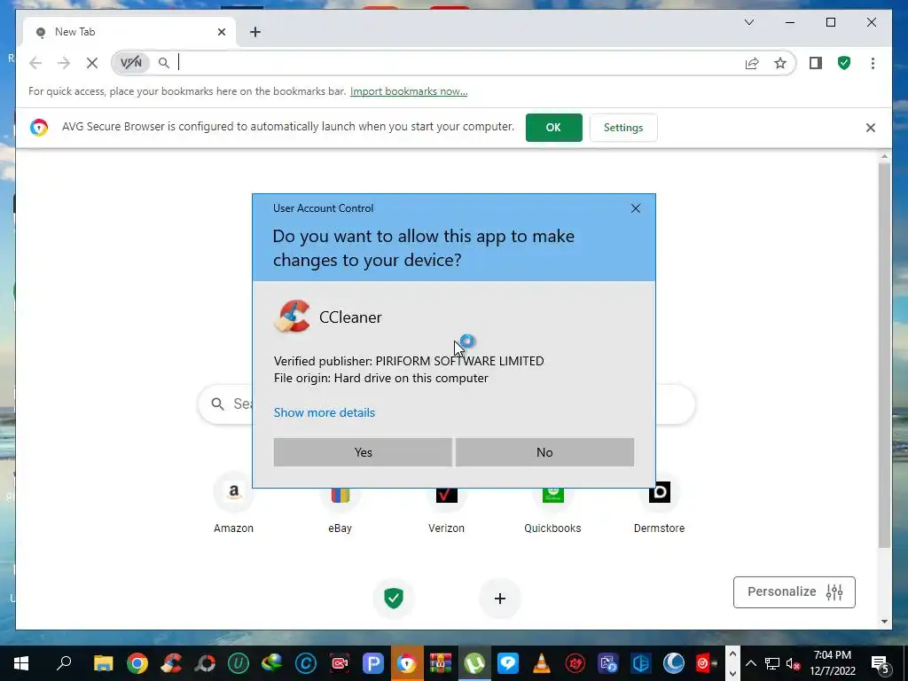The width and height of the screenshot is (908, 681).
Task: Open the AVG Security & Privacy shield icon
Action: pyautogui.click(x=844, y=63)
